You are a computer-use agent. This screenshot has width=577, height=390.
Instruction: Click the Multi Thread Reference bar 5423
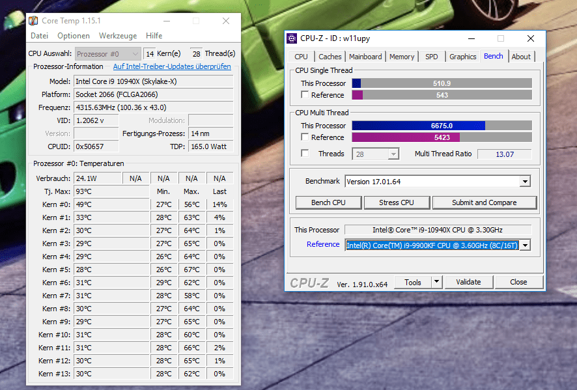coord(442,137)
